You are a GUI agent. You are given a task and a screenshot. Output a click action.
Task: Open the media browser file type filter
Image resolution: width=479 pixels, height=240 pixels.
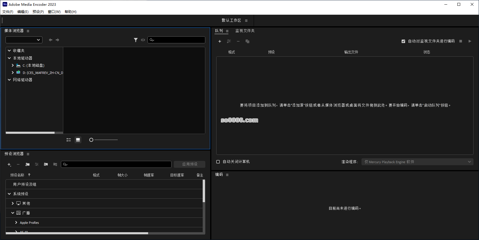(x=136, y=40)
